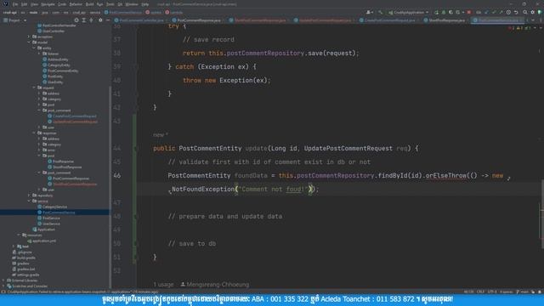544x306 pixels.
Task: Click the Git update project arrow icon
Action: click(x=486, y=13)
